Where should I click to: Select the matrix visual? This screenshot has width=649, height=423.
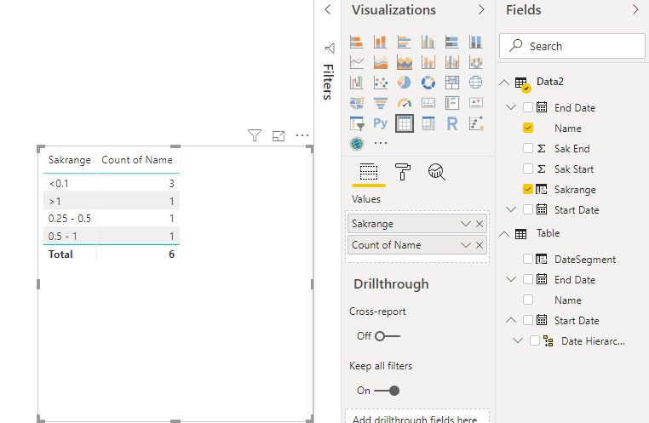point(428,123)
